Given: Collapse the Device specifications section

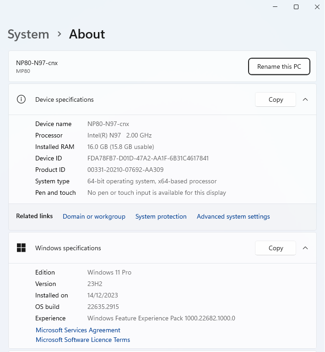Looking at the screenshot, I should [x=305, y=99].
